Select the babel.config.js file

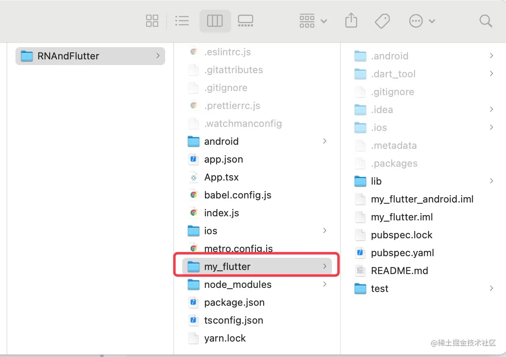(x=238, y=195)
